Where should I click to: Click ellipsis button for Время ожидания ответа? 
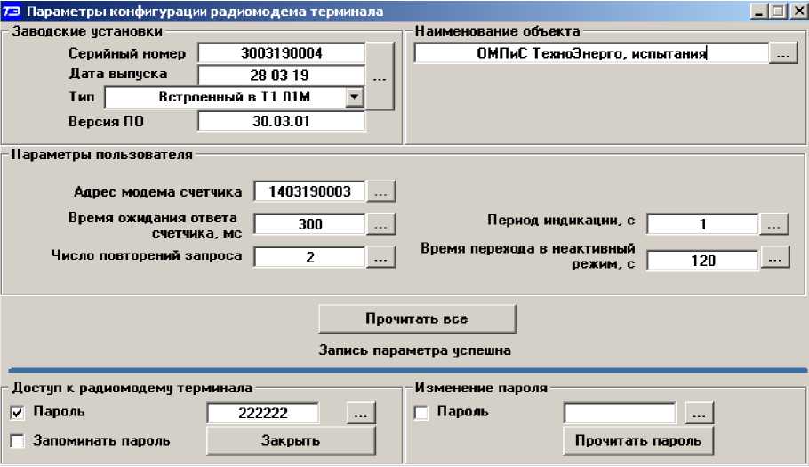click(381, 225)
